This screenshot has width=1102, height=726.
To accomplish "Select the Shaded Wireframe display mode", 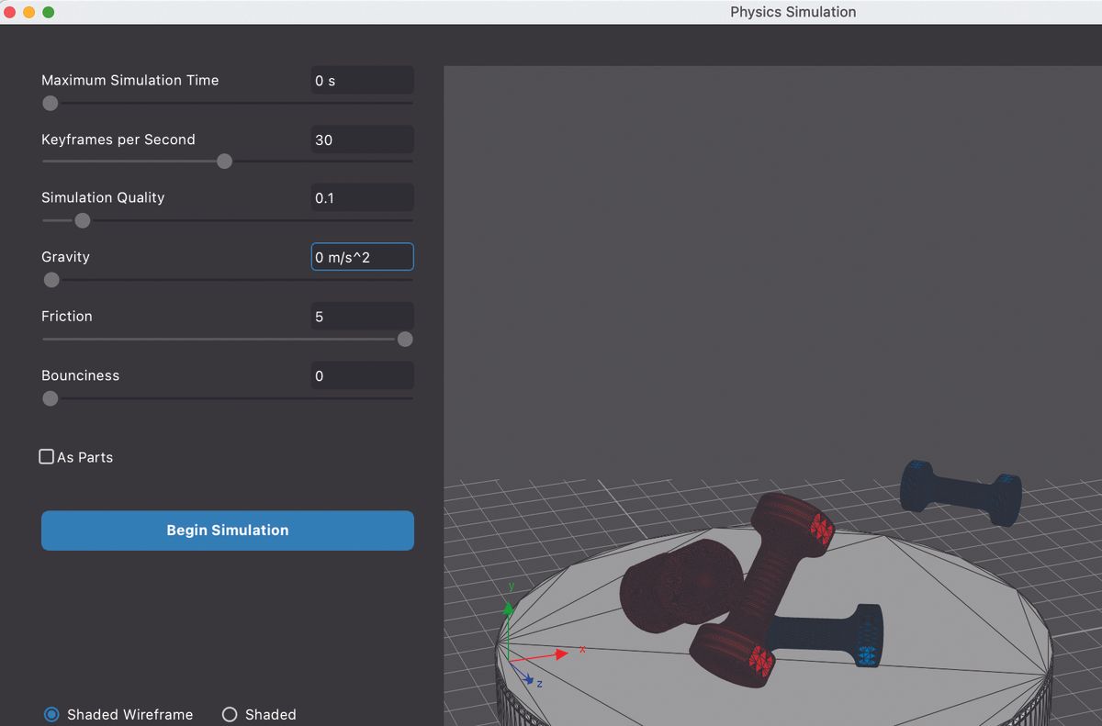I will [x=51, y=714].
